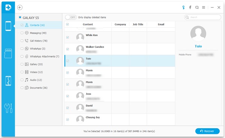The height and width of the screenshot is (138, 225).
Task: Open the feedback chat icon
Action: [197, 7]
